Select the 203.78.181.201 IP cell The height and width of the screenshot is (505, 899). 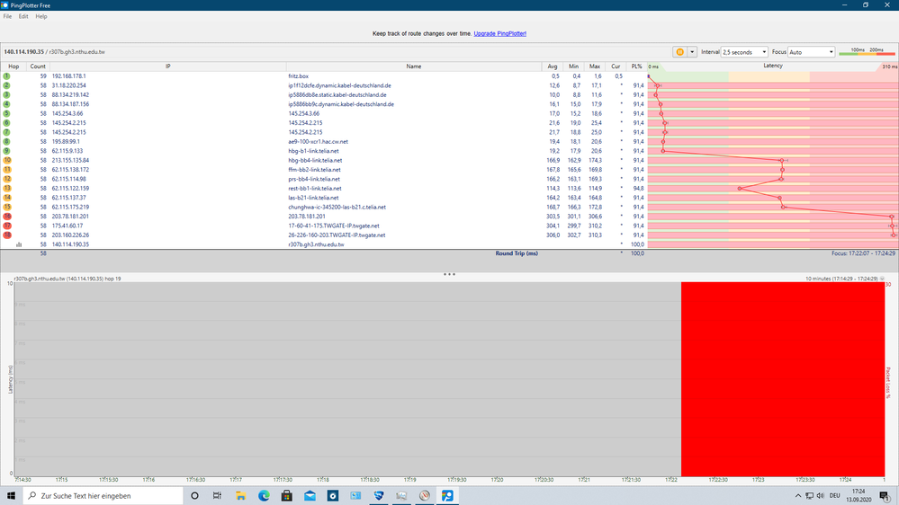pos(70,217)
